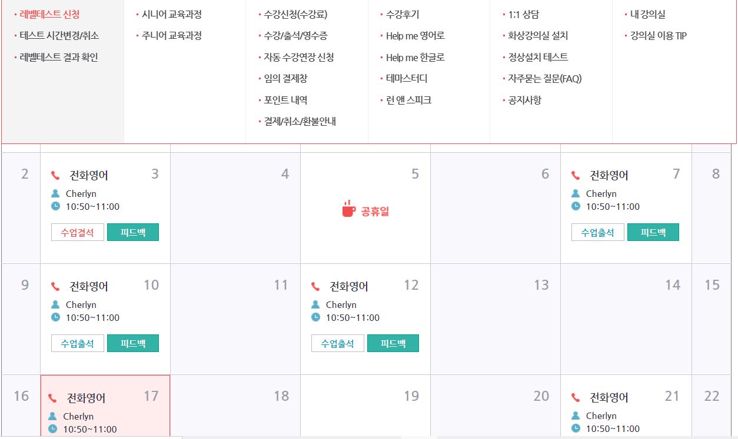Open 화상강의실 설치 link
Viewport: 738px width, 439px height.
[538, 35]
